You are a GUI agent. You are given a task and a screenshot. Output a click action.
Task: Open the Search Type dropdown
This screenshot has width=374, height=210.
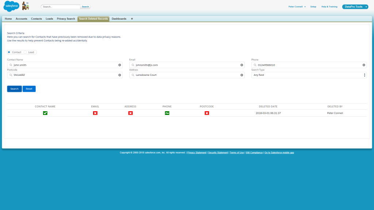coord(309,75)
